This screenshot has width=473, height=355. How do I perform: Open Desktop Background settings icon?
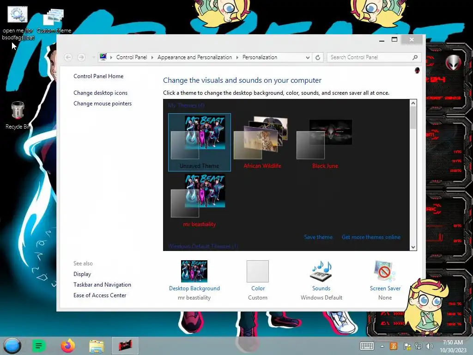coord(194,271)
